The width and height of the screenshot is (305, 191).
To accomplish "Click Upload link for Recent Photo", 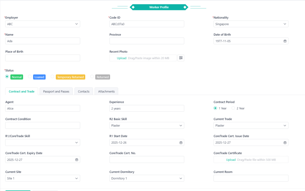I will pyautogui.click(x=122, y=58).
